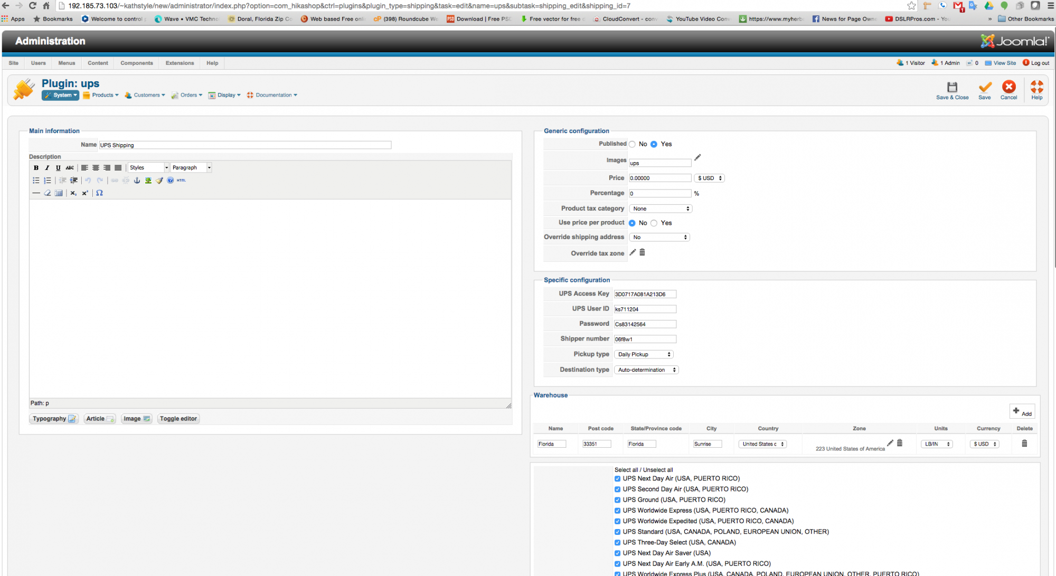
Task: Expand the Product tax category dropdown
Action: click(x=661, y=209)
